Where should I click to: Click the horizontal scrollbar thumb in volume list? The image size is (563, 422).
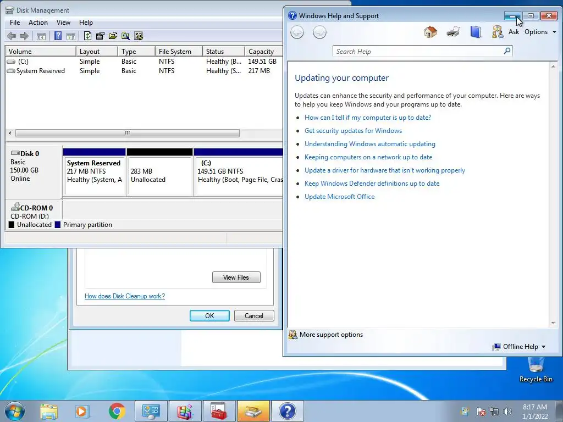pos(127,133)
